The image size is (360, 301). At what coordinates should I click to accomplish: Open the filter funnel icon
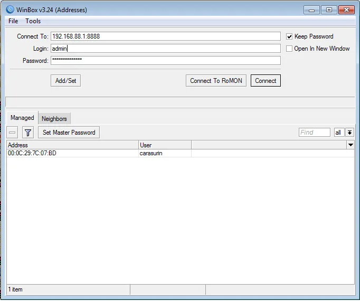28,133
